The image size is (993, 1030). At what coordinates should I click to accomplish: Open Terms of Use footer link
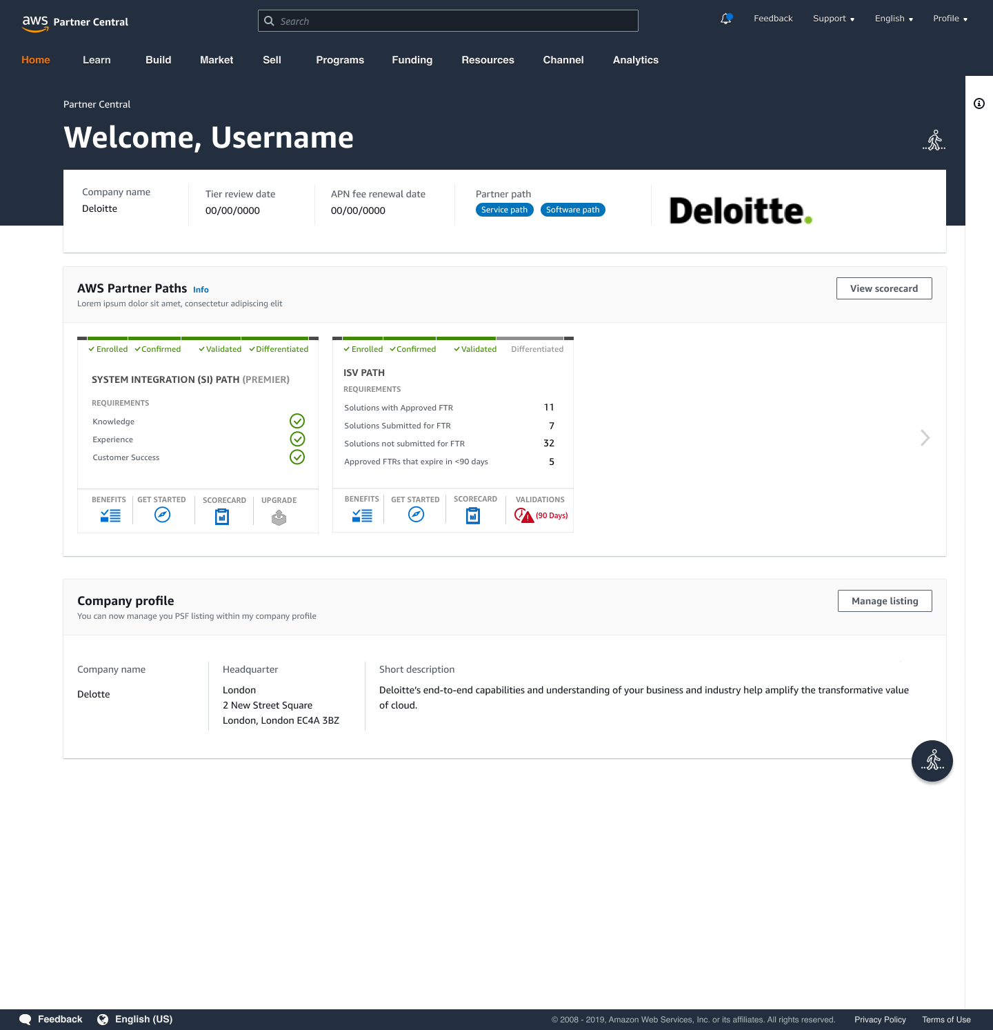tap(946, 1020)
